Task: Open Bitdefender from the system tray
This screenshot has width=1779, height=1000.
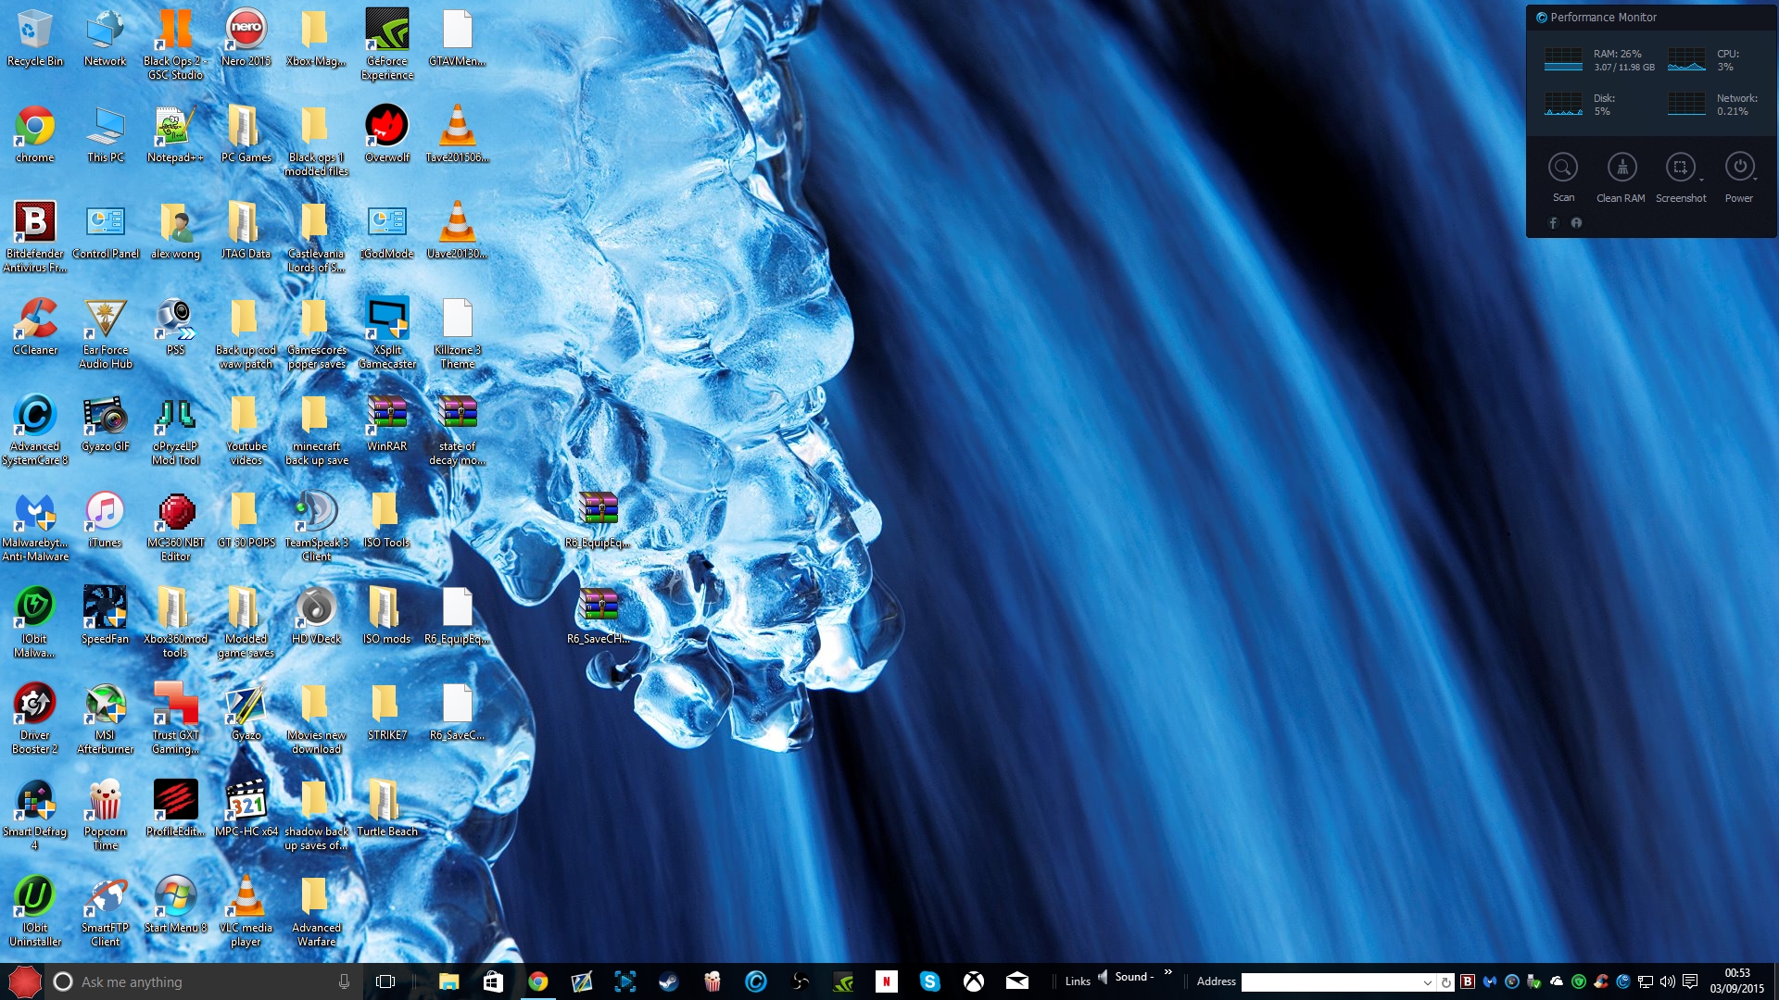Action: [x=1469, y=981]
